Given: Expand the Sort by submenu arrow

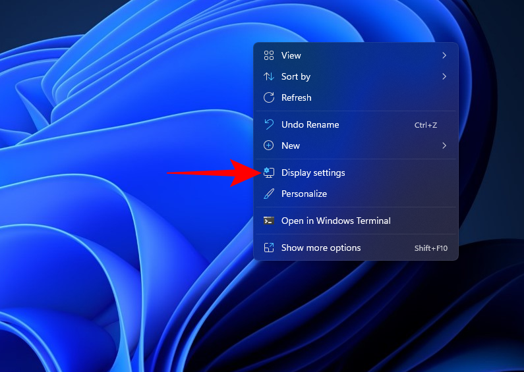Looking at the screenshot, I should click(444, 77).
